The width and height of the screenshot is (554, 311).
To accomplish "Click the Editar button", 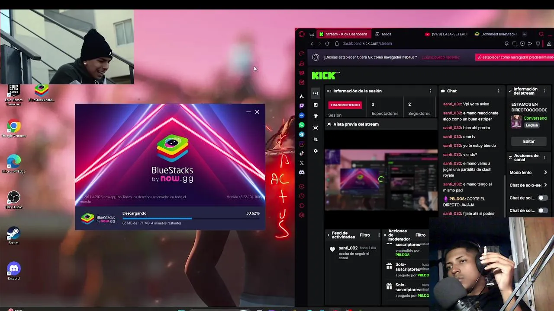I will point(529,141).
